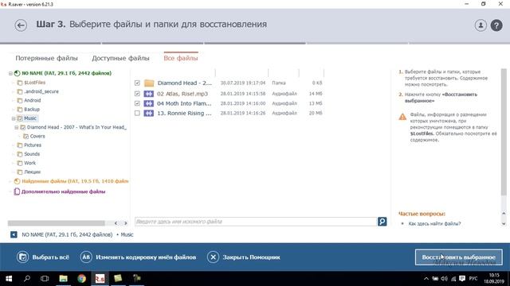Open the FAQ link Как здесь найти файлы?
This screenshot has height=286, width=510.
[434, 224]
